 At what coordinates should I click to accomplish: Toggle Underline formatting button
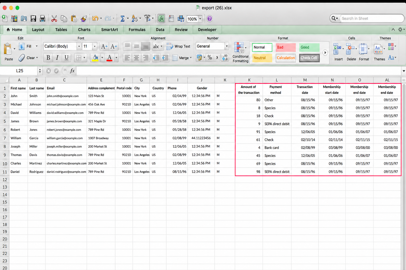tap(66, 57)
